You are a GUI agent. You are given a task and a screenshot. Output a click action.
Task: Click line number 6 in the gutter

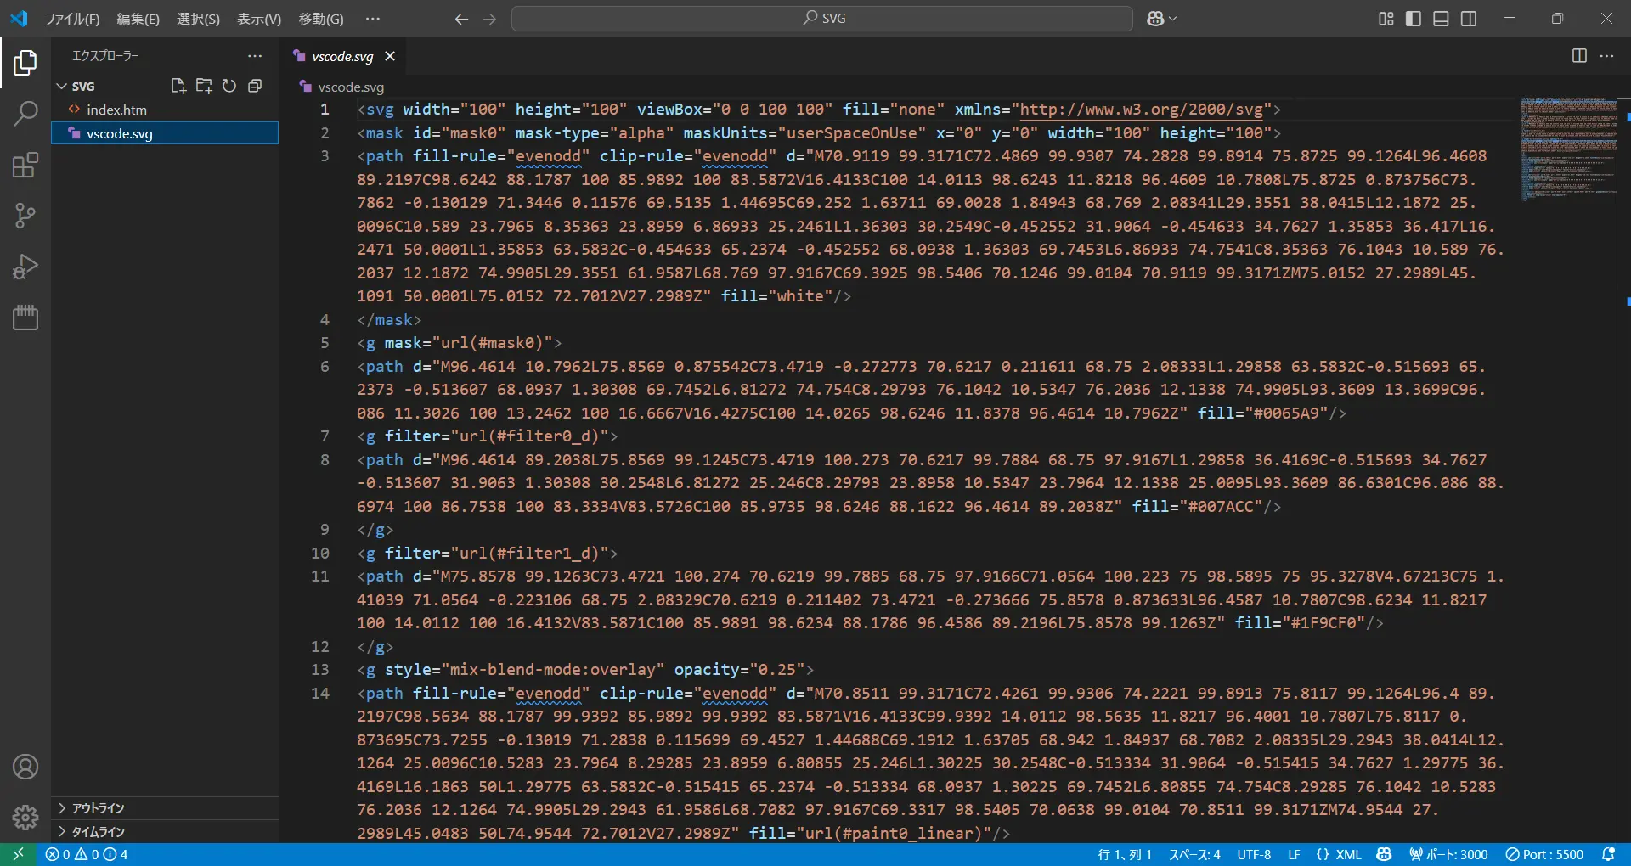point(325,366)
